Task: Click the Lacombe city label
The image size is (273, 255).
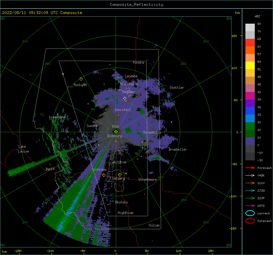Action: coord(131,76)
